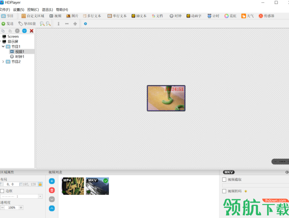The height and width of the screenshot is (218, 289).
Task: Select 节目2 in the tree
Action: tap(16, 62)
